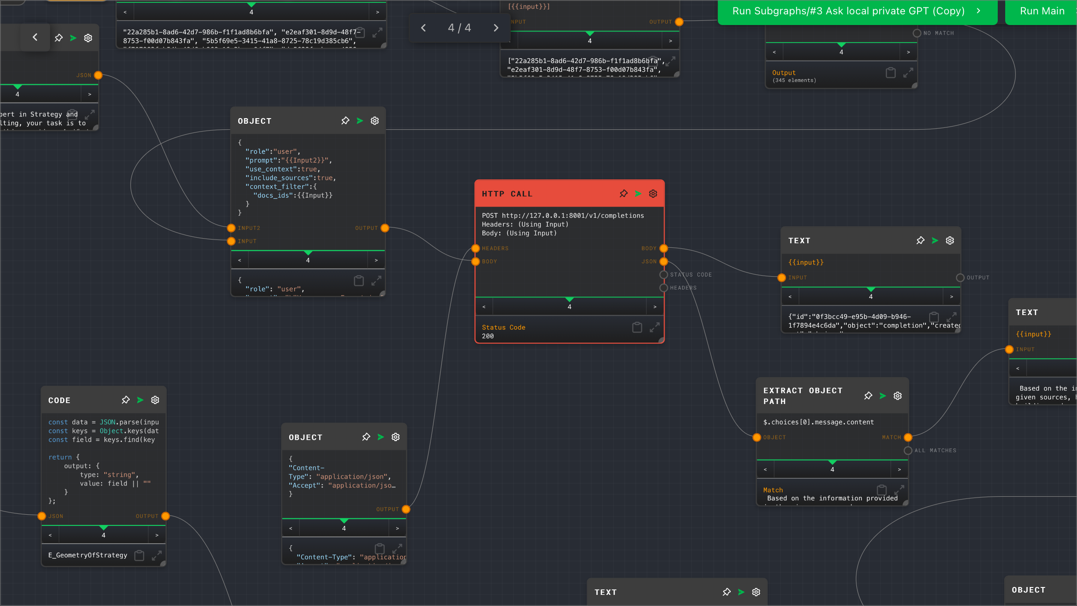Run the Text node receiving HTTP body

(935, 240)
